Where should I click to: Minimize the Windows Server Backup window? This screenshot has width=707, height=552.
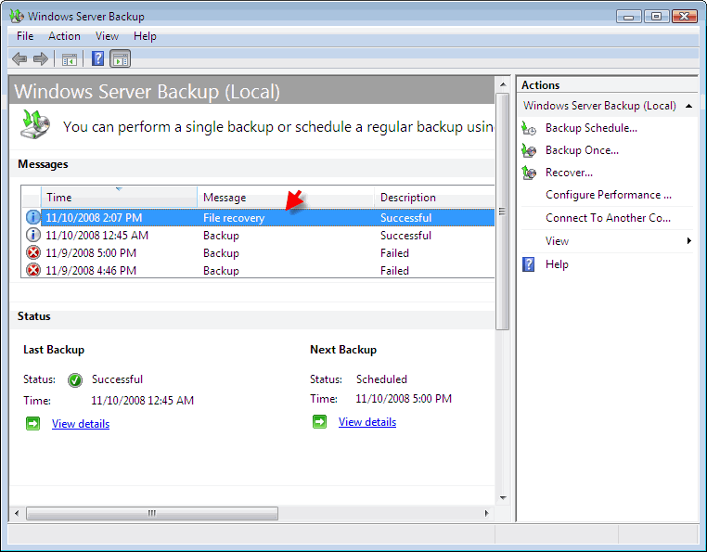[x=628, y=17]
